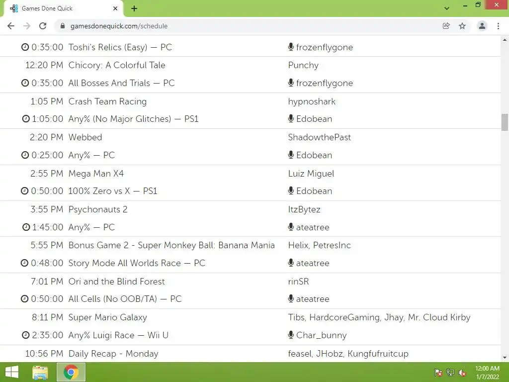
Task: Click microphone icon beside frozenflygone in All Bosses row
Action: (x=291, y=83)
